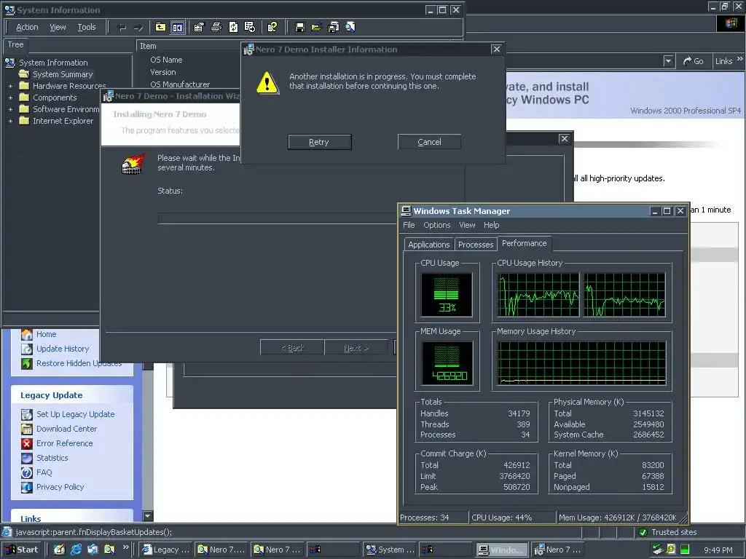
Task: Activate the System Information taskbar button
Action: click(390, 550)
